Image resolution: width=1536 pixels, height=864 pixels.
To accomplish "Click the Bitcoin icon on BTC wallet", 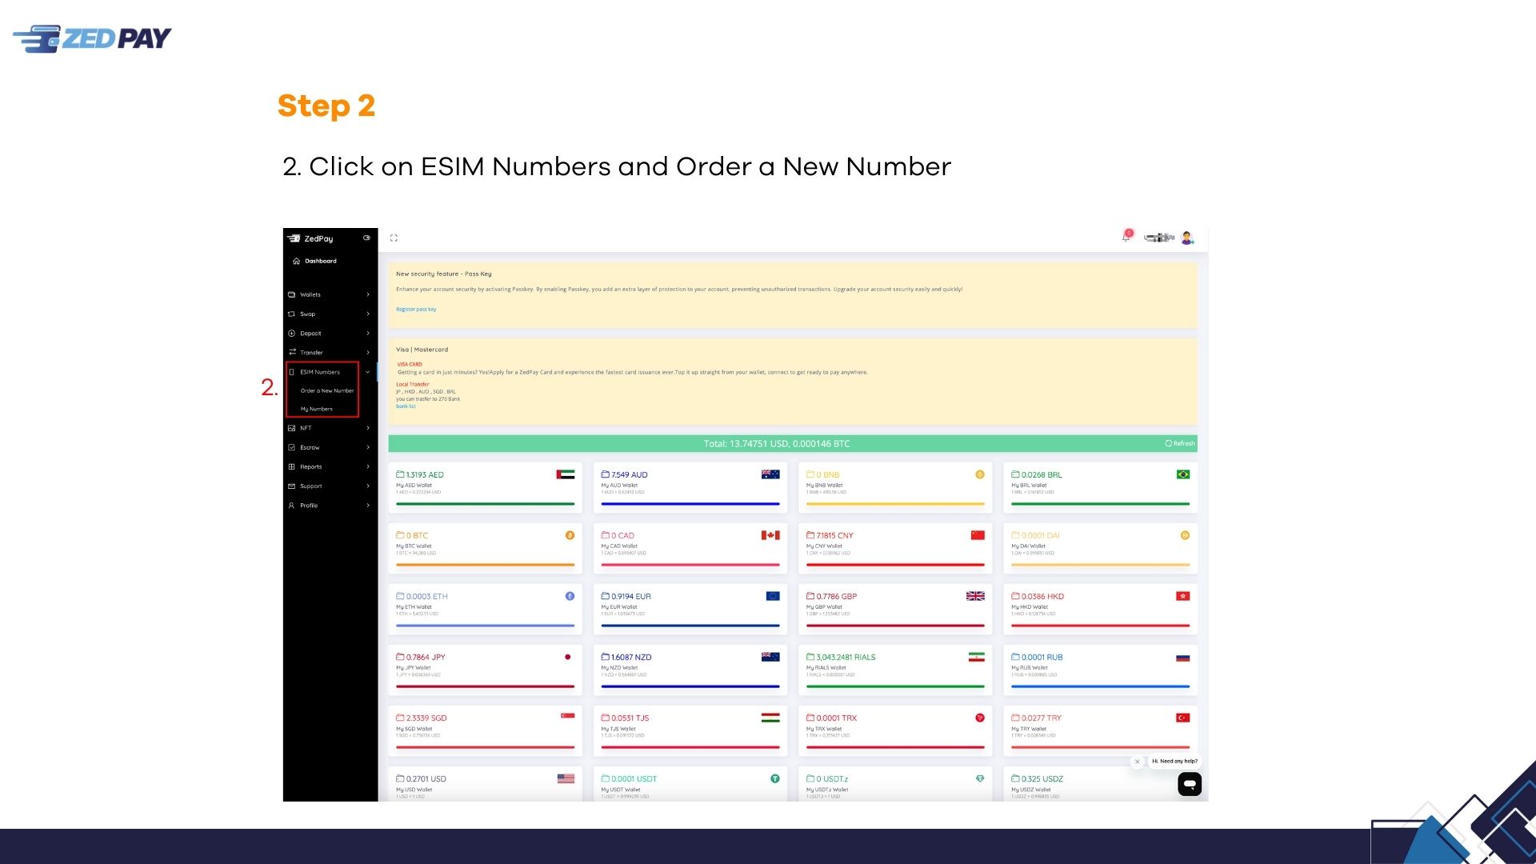I will coord(570,535).
